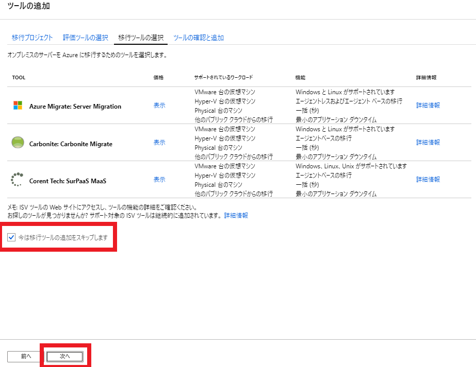Open 詳細情報 link in Corent Tech row
476x367 pixels.
pyautogui.click(x=428, y=180)
